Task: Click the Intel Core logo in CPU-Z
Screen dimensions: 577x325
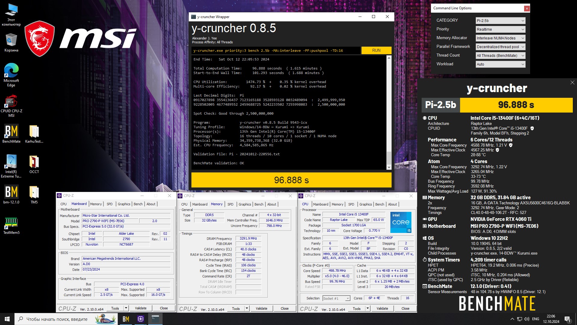Action: pos(401,222)
